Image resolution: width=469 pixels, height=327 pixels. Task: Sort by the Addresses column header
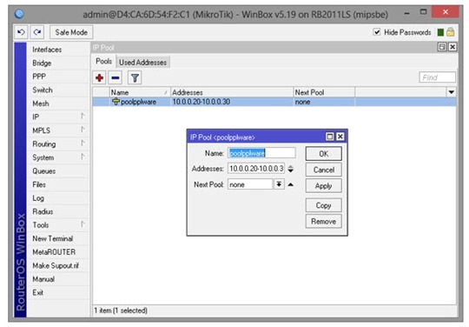tap(232, 92)
